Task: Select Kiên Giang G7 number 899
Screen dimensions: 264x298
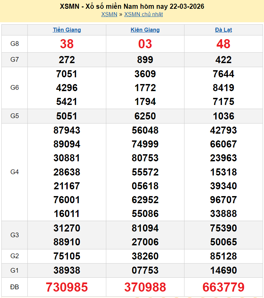Action: 145,60
